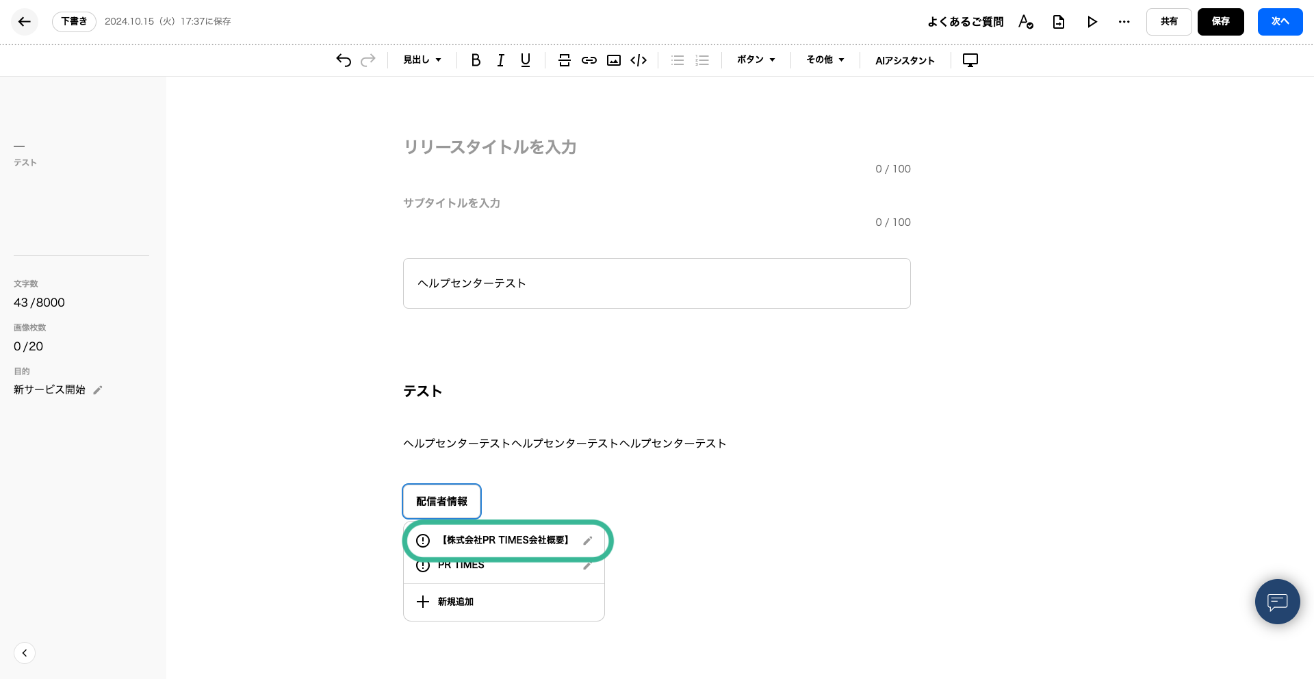
Task: Select 【株式会社PR TIMES会社概要】 entry
Action: (505, 540)
